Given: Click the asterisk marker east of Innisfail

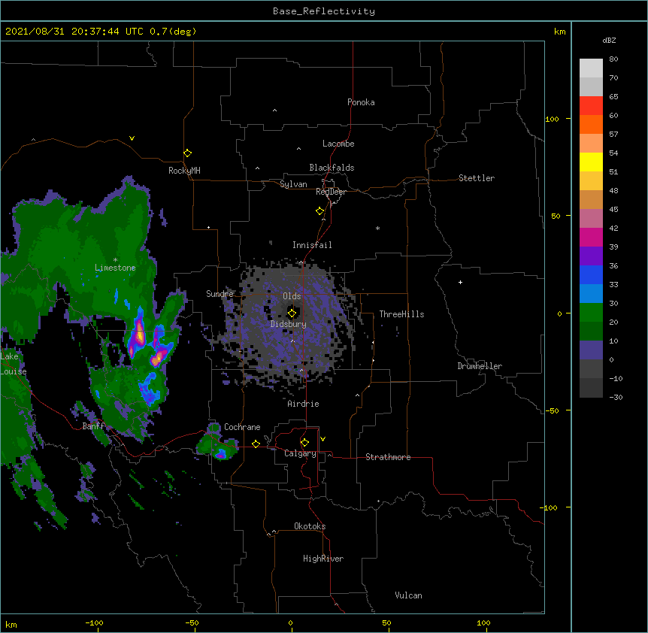Looking at the screenshot, I should click(x=377, y=228).
